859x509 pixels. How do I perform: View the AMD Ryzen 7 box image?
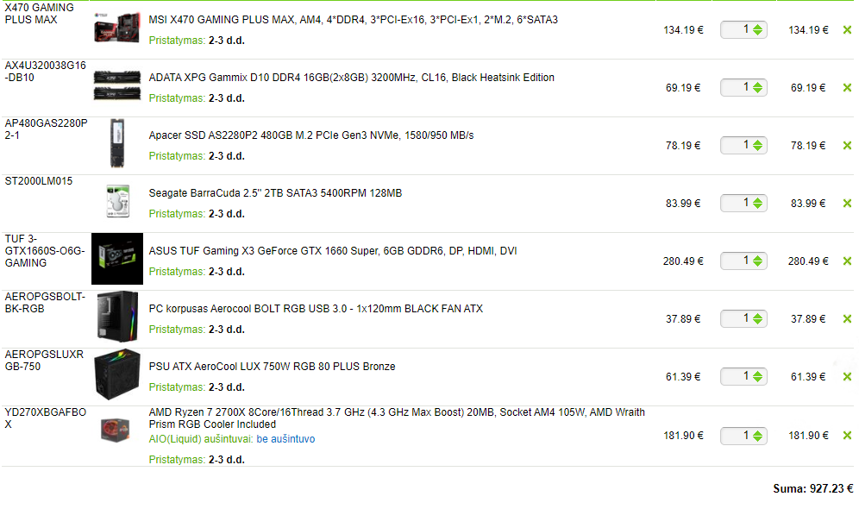(x=115, y=430)
